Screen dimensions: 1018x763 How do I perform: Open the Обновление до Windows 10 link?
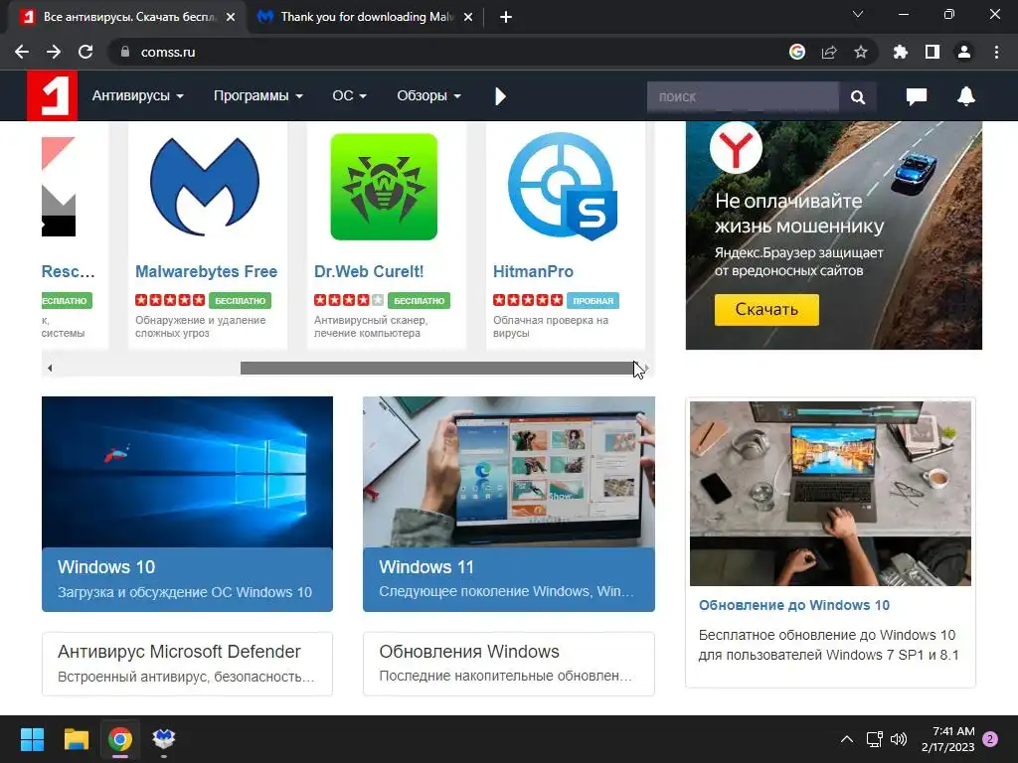[x=794, y=605]
